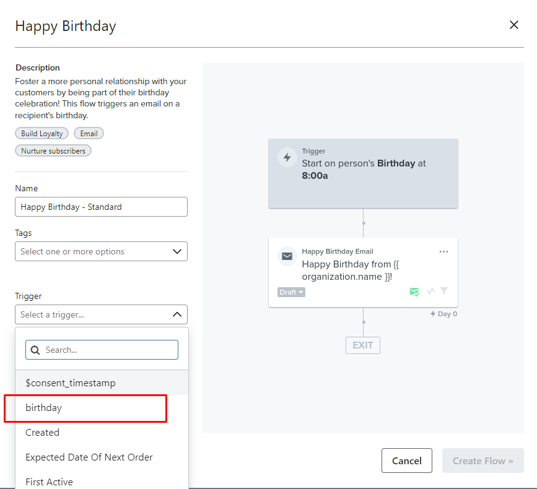Click the Cancel button
This screenshot has height=489, width=537.
[x=407, y=461]
